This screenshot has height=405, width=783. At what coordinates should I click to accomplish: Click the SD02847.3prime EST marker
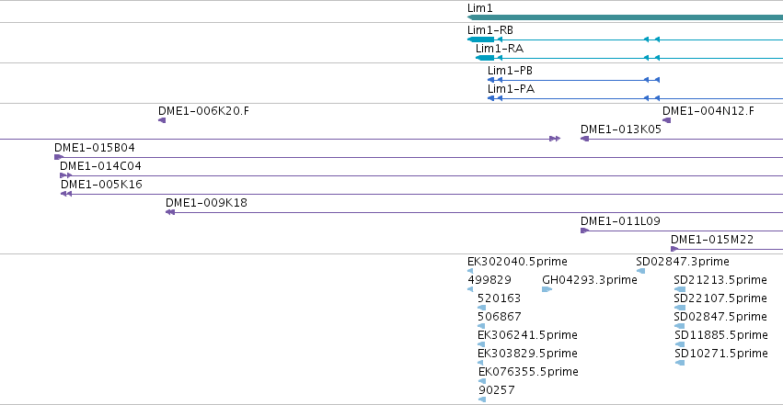click(x=640, y=271)
